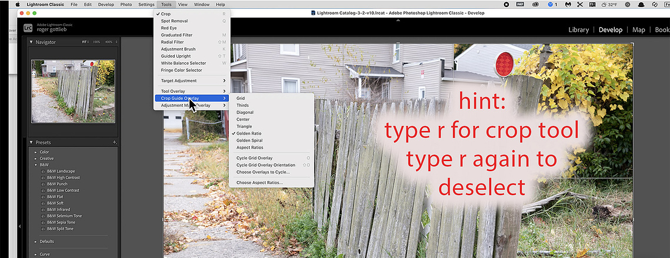Click the bowler hat menu bar icon
The image size is (670, 258).
coord(642,4)
